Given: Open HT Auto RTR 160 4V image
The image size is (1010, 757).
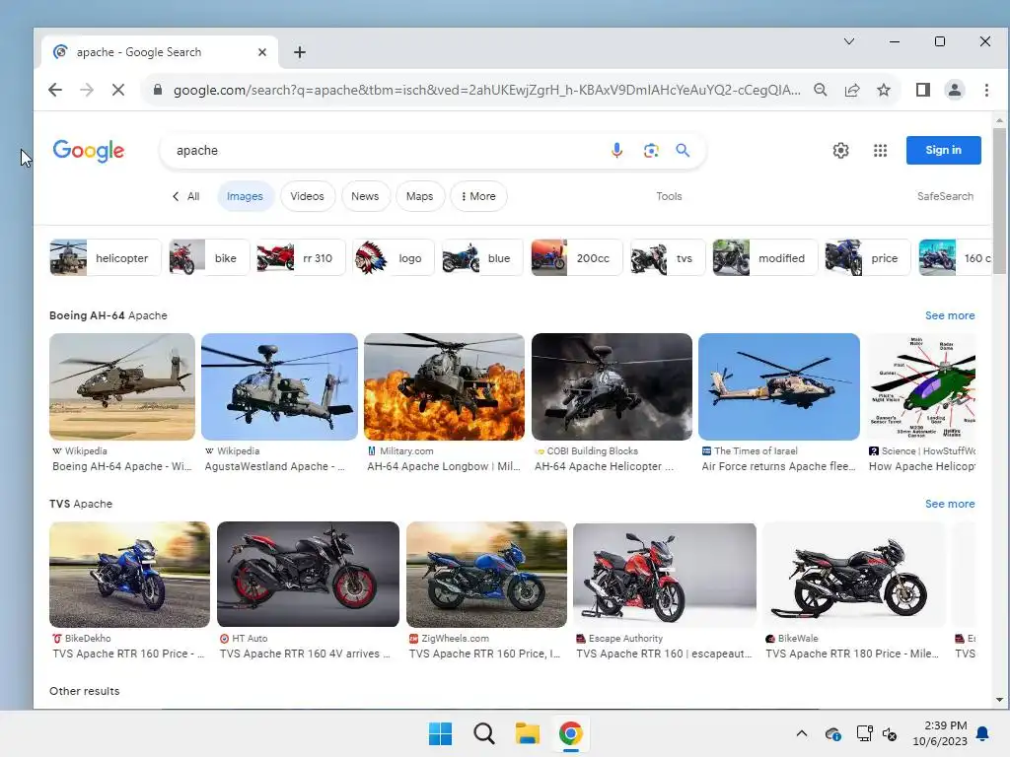Looking at the screenshot, I should click(x=308, y=575).
